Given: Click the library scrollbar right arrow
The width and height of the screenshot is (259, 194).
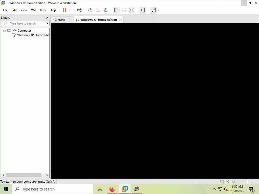Looking at the screenshot, I should pyautogui.click(x=47, y=175).
